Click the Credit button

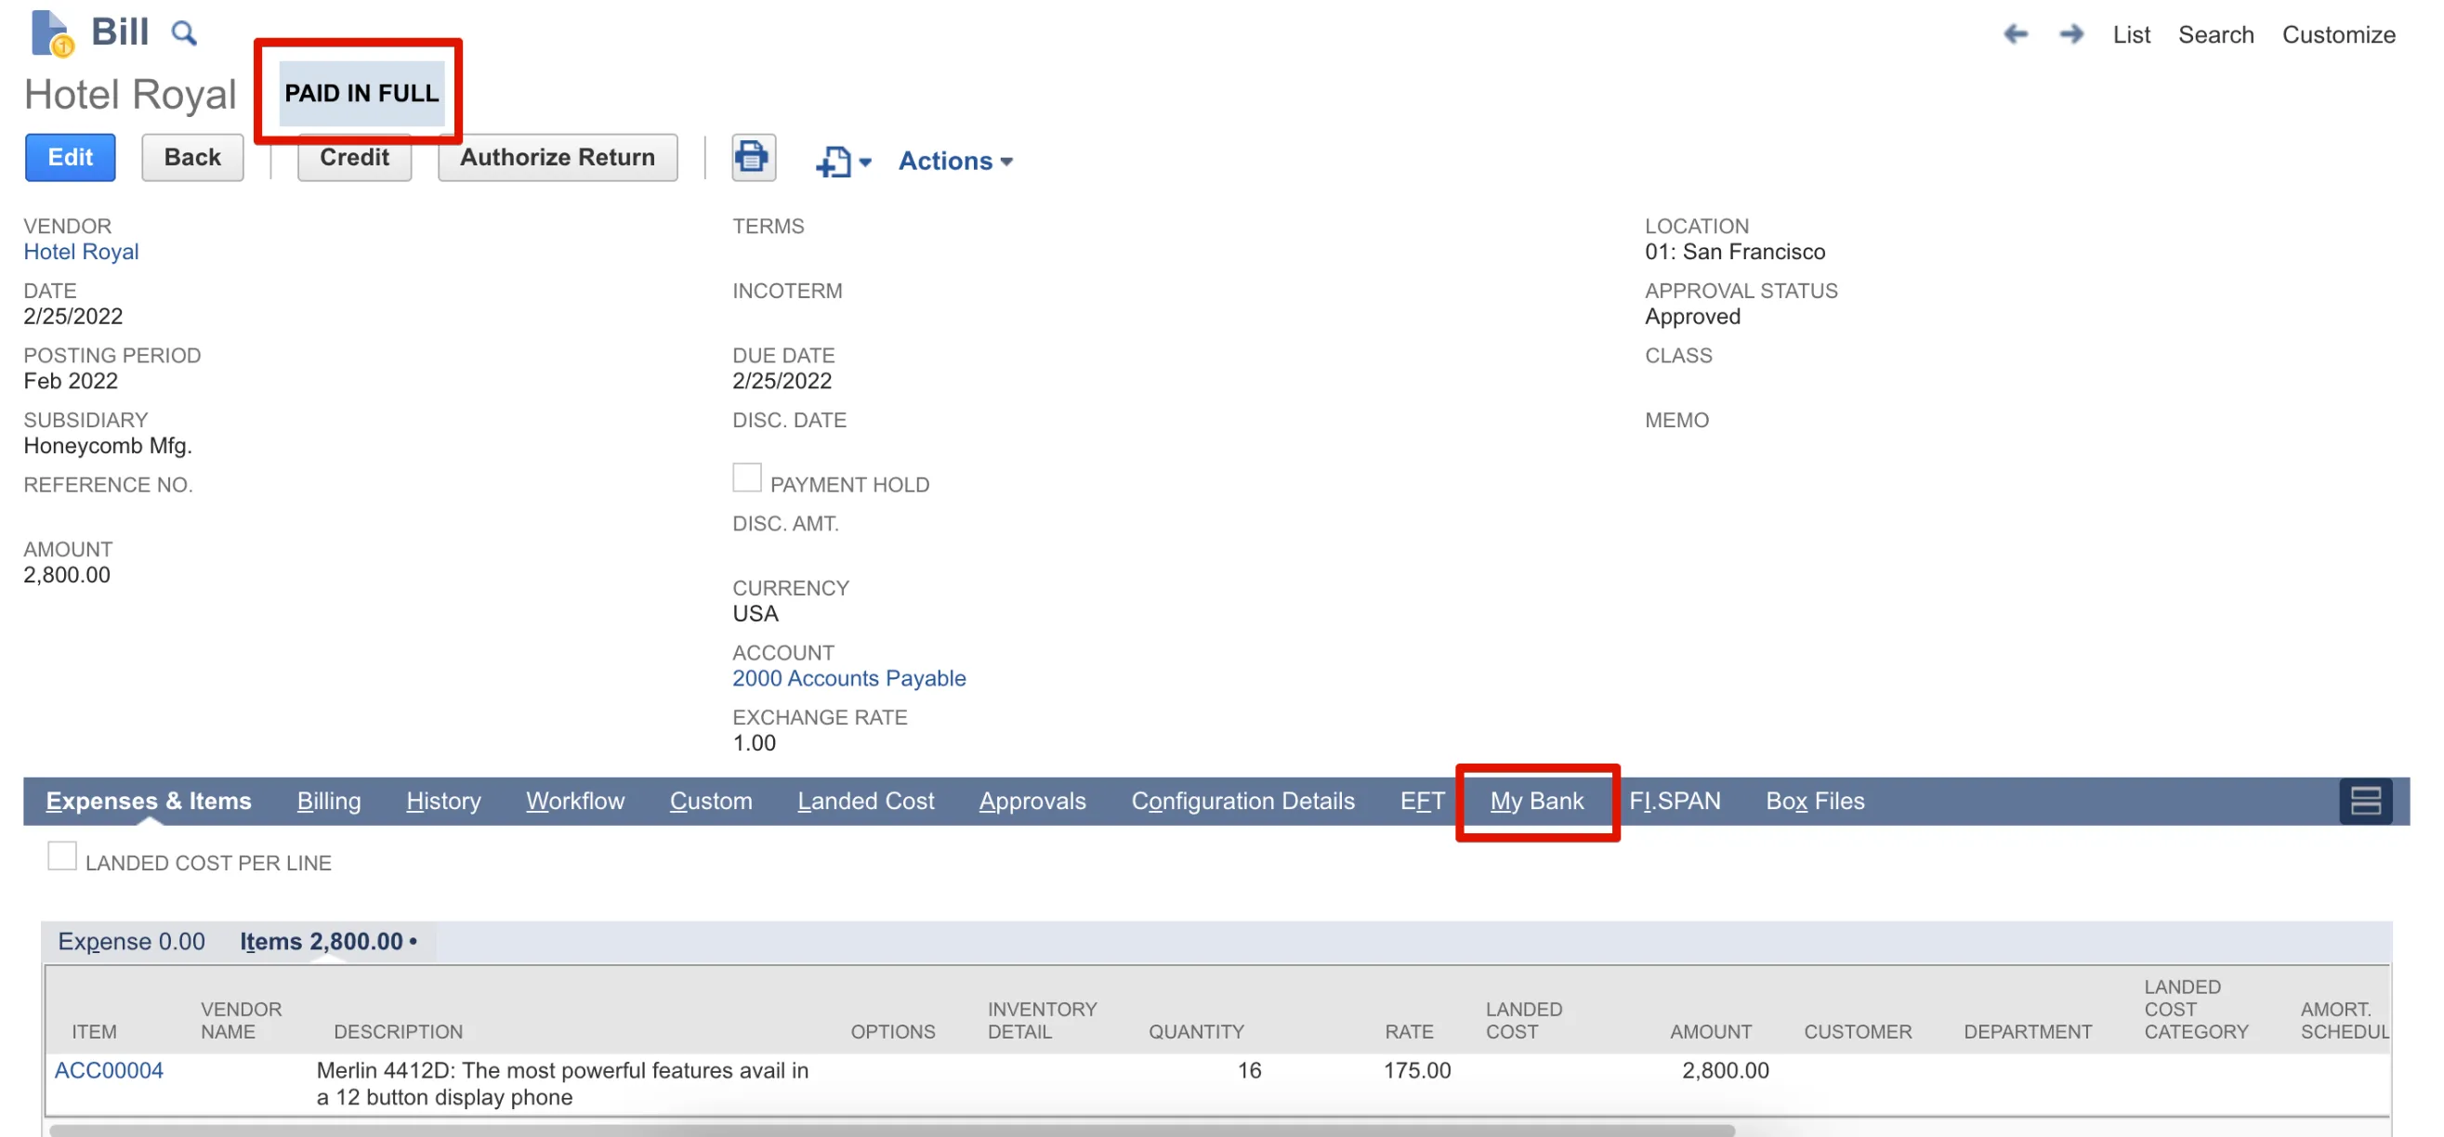(x=355, y=157)
